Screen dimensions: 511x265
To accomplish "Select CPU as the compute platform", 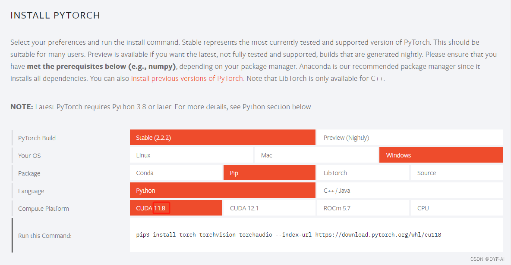I will 456,208.
